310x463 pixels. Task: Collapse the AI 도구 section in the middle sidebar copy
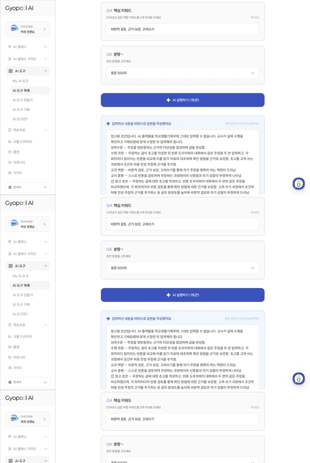coord(46,266)
